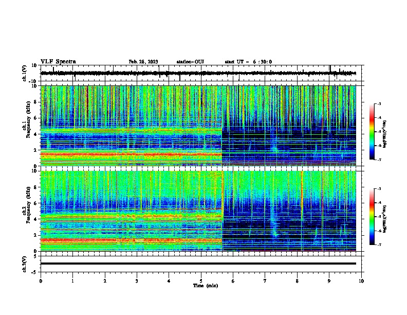Click the color scale bar beside ch.2 spectrogram

point(372,217)
